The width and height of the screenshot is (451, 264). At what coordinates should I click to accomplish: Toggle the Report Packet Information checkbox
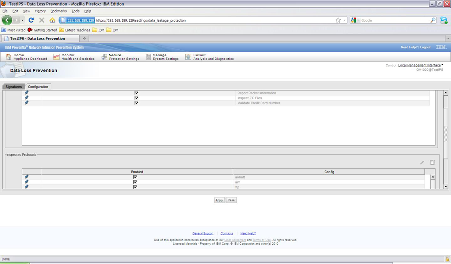click(136, 92)
